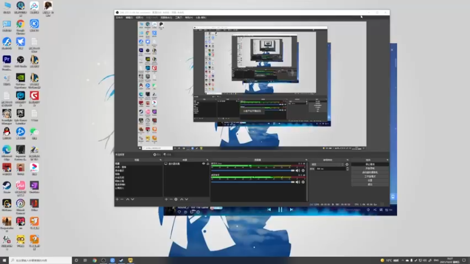This screenshot has width=470, height=264.
Task: Open OBS Studio desktop shortcut
Action: [x=21, y=61]
